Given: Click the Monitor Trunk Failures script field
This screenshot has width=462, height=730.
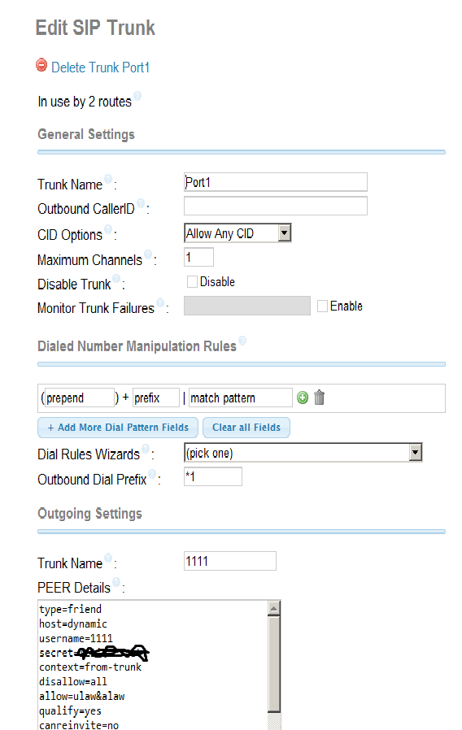Looking at the screenshot, I should click(247, 306).
